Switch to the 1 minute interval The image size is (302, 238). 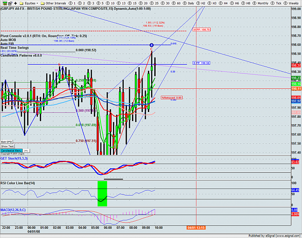click(72, 3)
